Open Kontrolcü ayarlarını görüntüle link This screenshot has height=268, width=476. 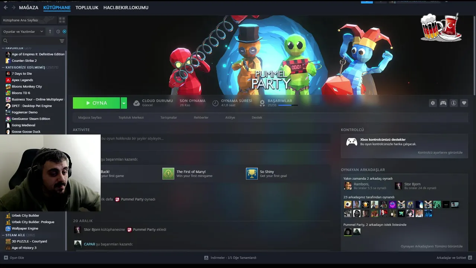point(440,153)
